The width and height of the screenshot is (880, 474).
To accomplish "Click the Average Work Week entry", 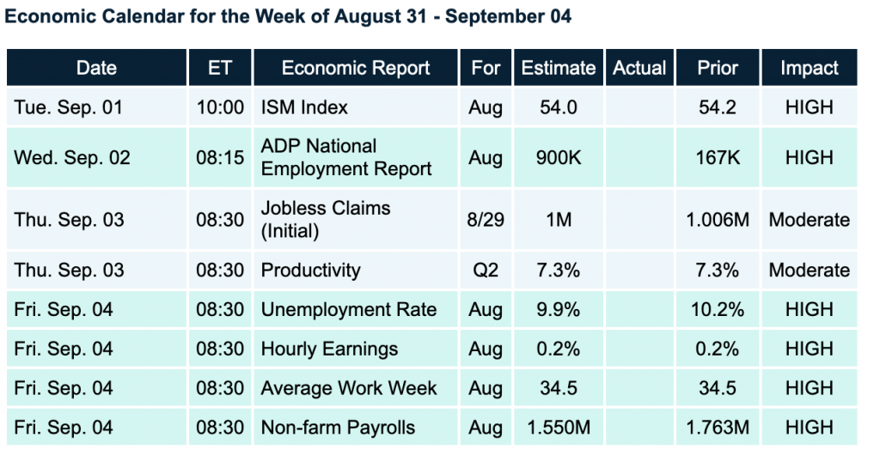I will tap(349, 388).
